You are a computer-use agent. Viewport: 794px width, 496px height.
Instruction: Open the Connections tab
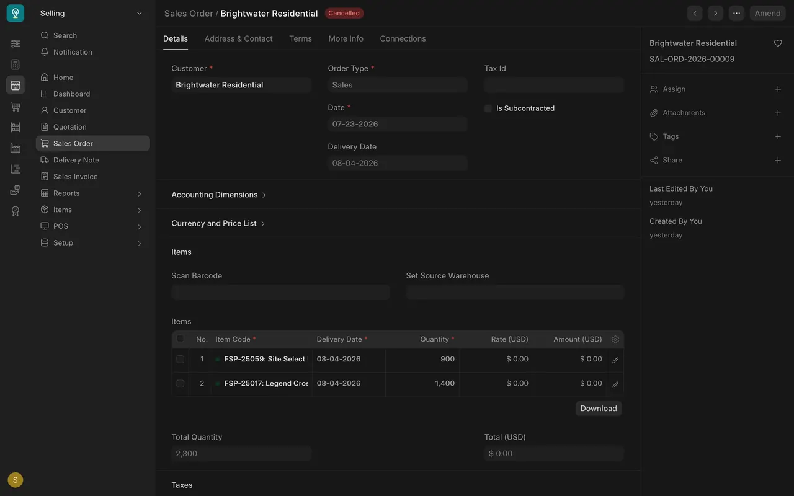click(x=403, y=38)
